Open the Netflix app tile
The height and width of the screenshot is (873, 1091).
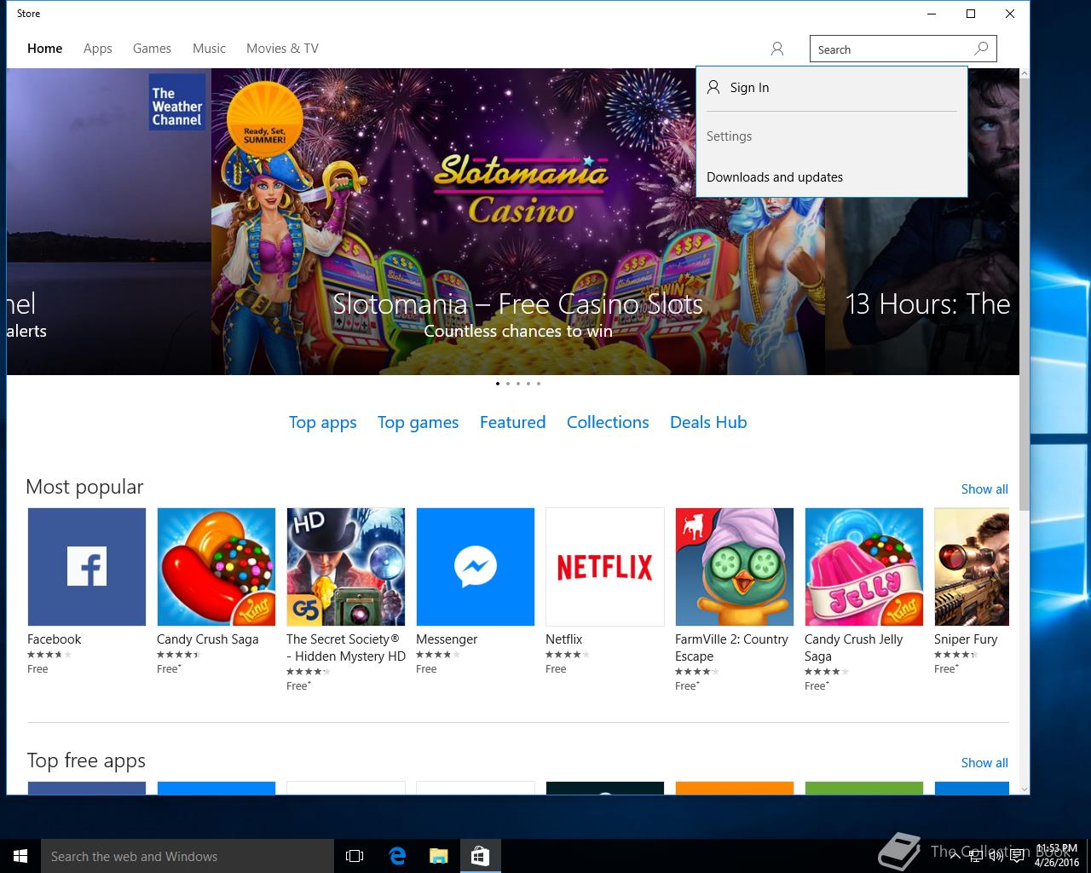pos(605,567)
